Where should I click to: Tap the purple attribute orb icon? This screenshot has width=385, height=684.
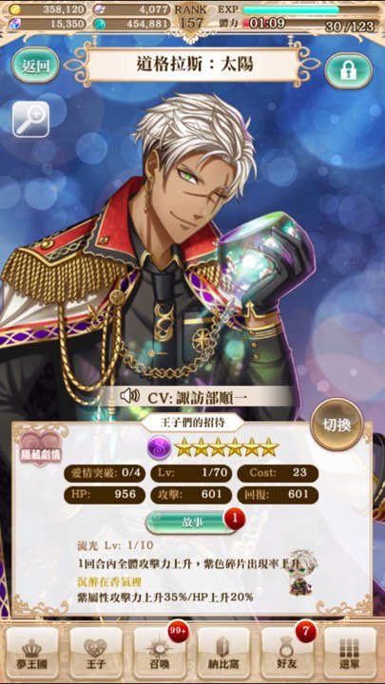[159, 447]
